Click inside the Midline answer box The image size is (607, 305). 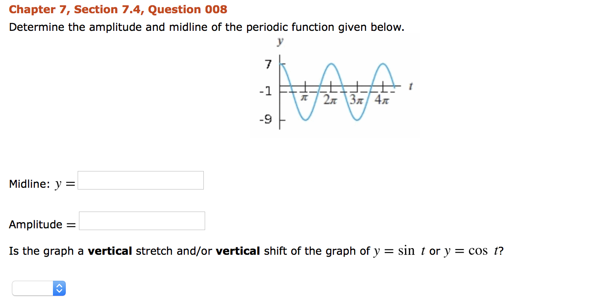click(140, 180)
